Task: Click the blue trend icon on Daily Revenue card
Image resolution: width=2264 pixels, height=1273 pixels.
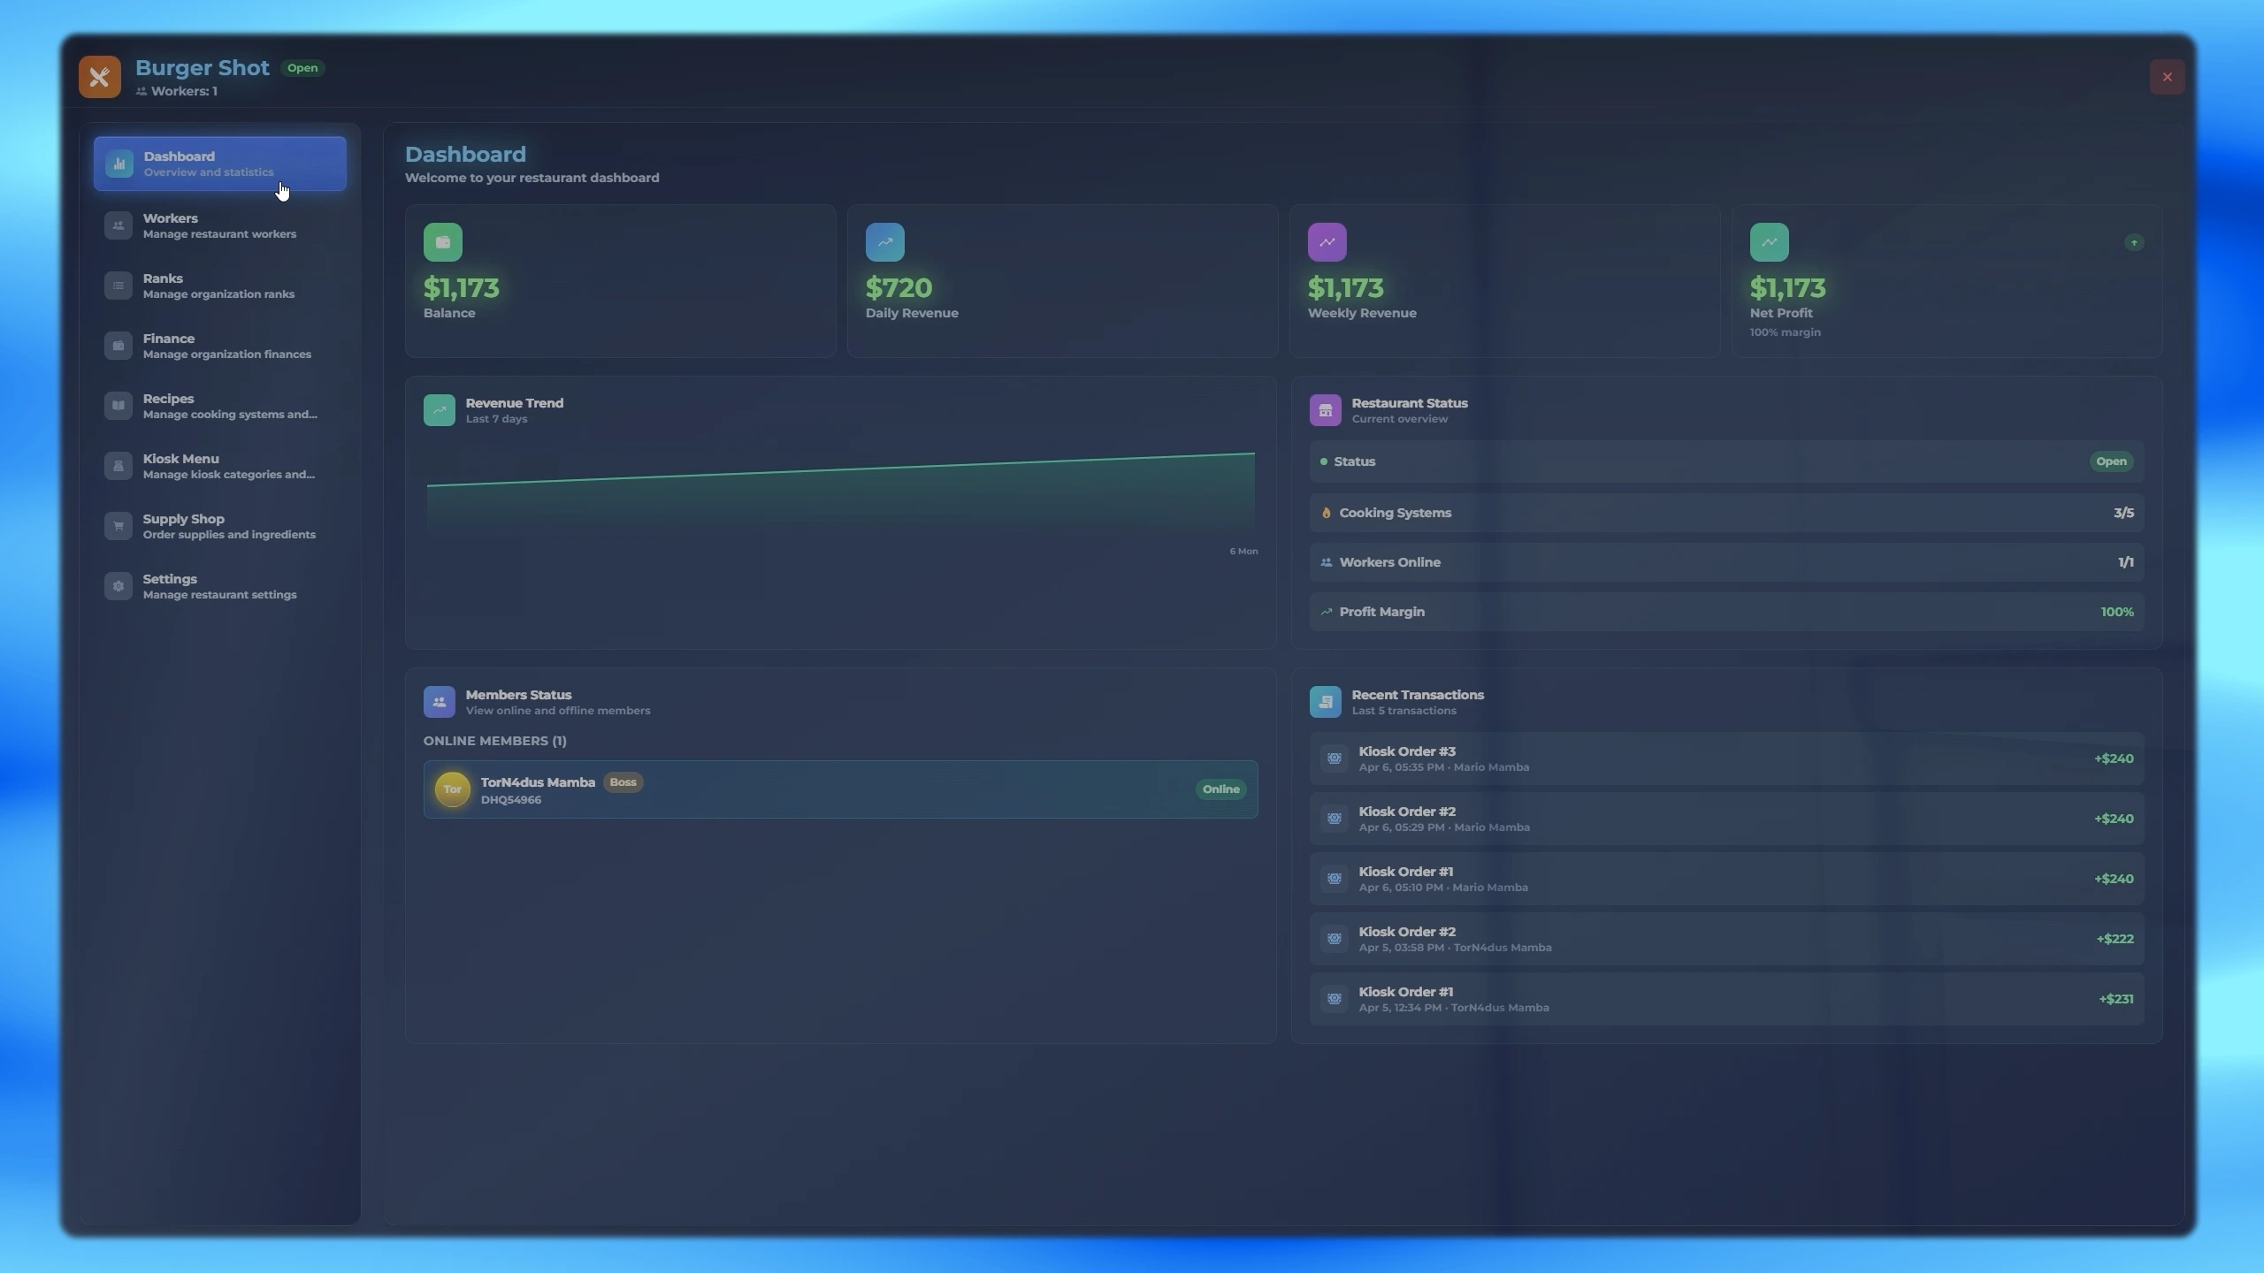Action: pyautogui.click(x=885, y=242)
